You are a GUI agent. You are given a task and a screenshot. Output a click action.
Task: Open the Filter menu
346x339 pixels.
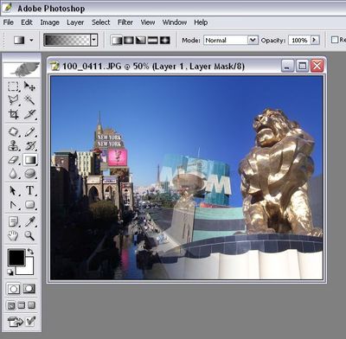[125, 22]
